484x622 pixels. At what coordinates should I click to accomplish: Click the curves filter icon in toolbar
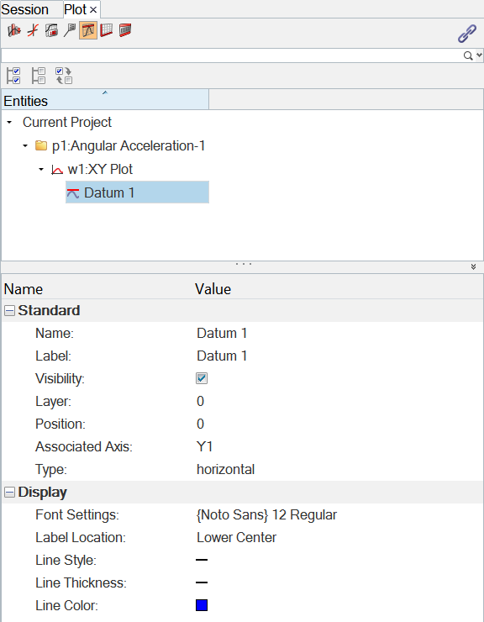pos(14,30)
